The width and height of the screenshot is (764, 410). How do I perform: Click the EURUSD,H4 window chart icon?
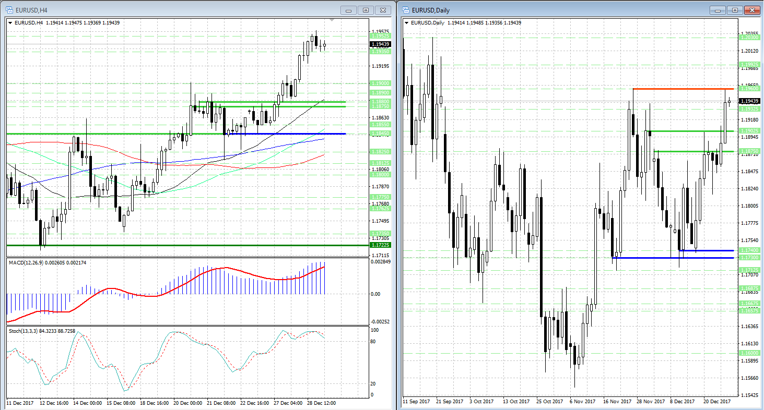coord(9,10)
